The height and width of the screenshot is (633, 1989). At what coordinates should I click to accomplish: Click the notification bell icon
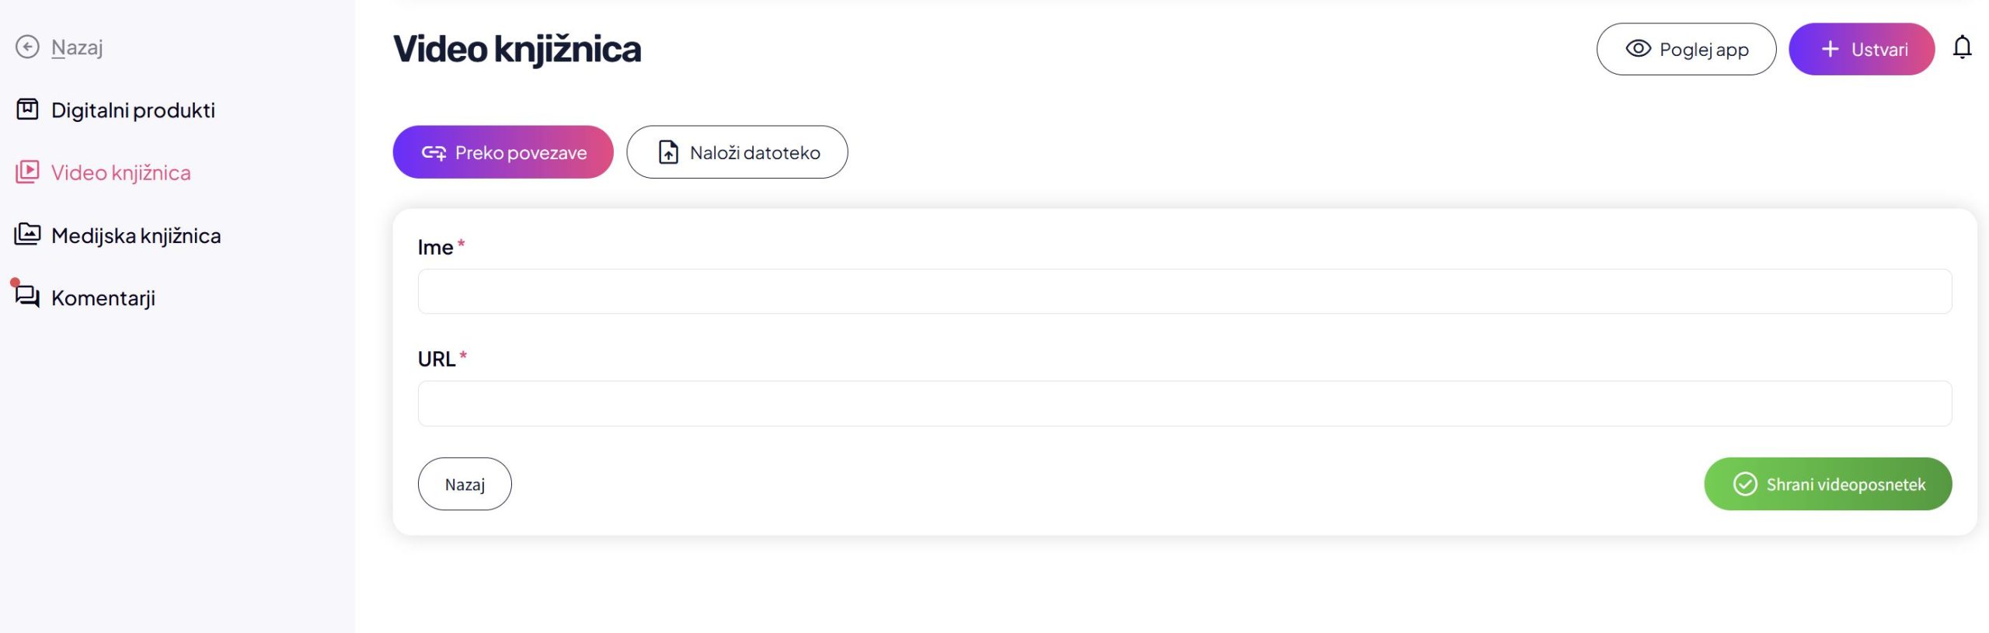coord(1962,48)
